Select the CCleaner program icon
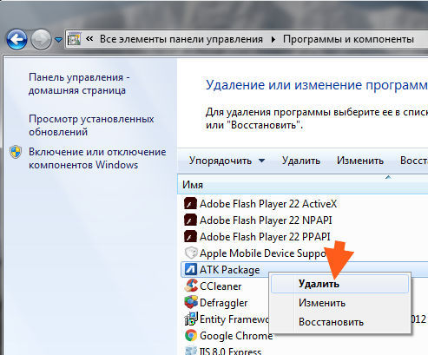This screenshot has height=355, width=428. (191, 286)
